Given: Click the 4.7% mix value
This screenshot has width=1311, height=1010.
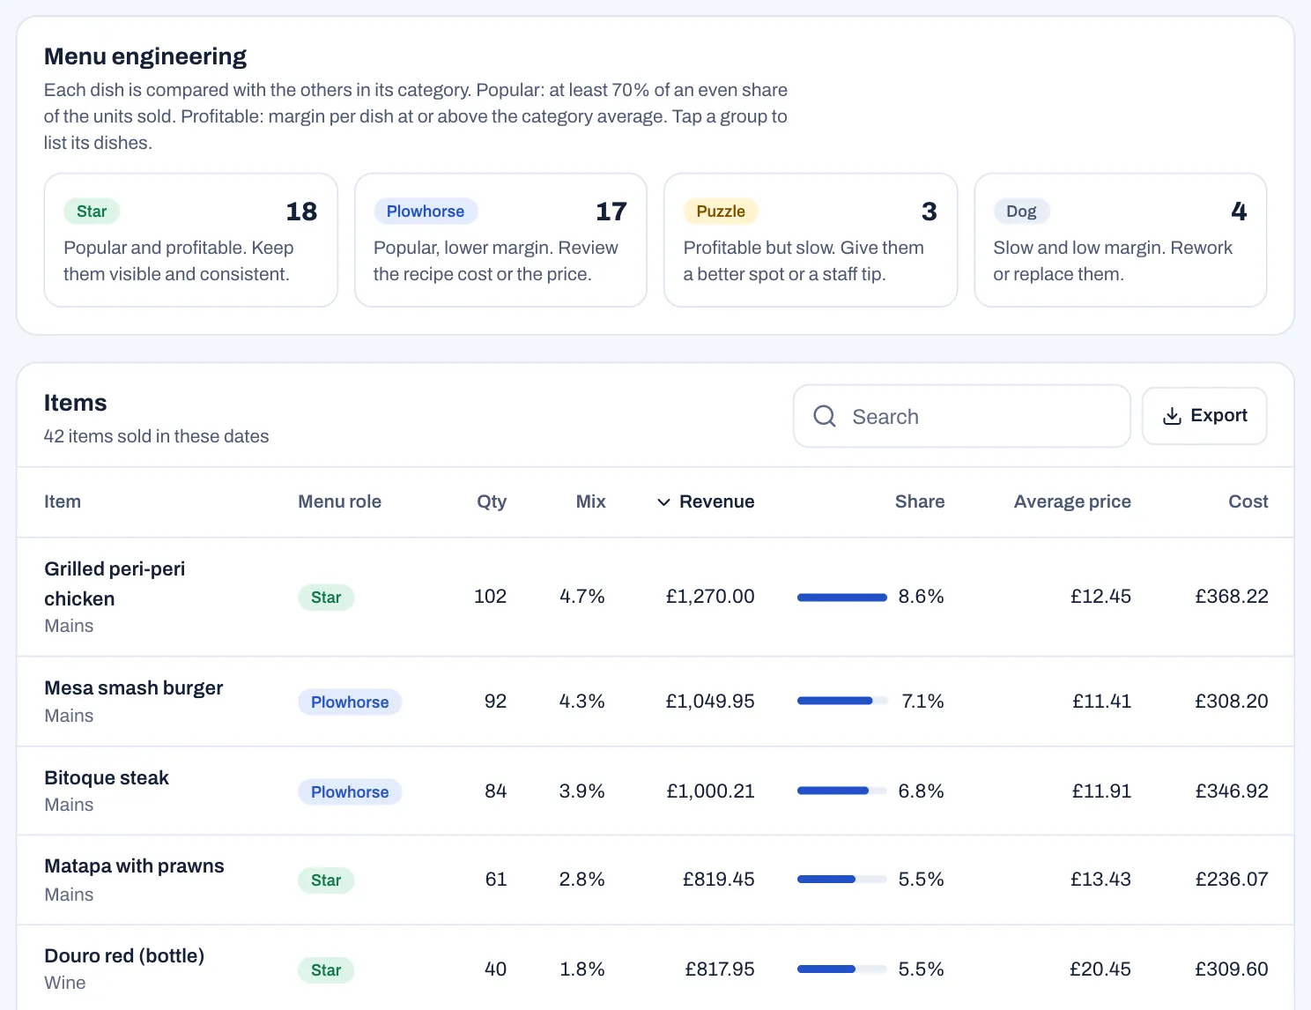Looking at the screenshot, I should [582, 597].
